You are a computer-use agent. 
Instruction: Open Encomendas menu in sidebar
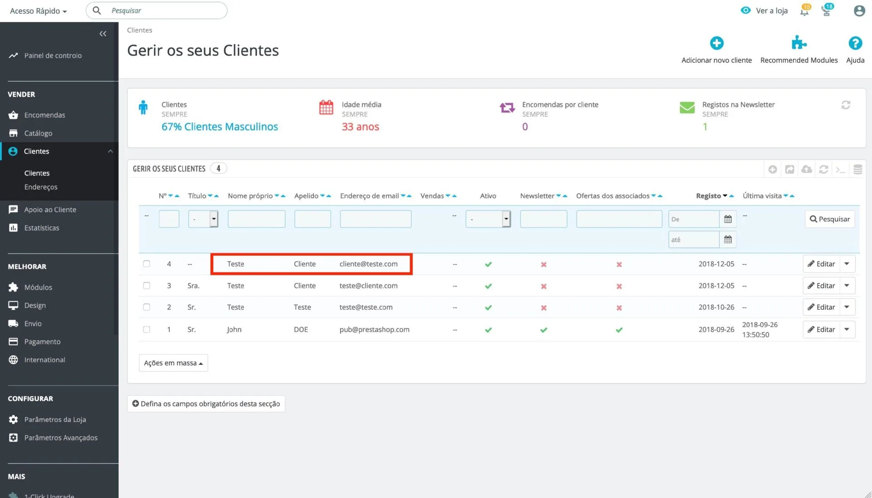(45, 115)
